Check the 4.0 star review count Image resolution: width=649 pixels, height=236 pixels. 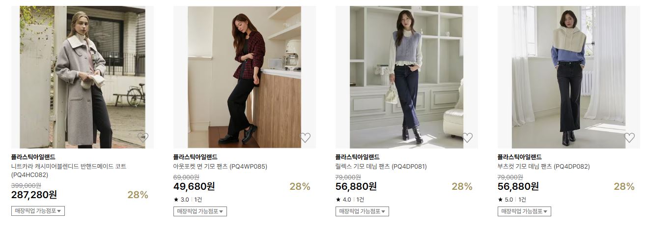(360, 200)
